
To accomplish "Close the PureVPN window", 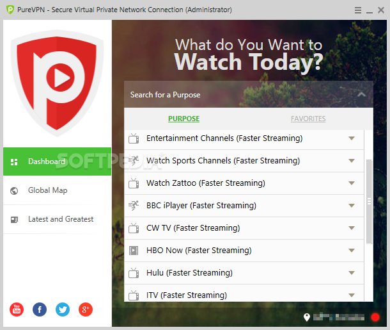I will 381,10.
